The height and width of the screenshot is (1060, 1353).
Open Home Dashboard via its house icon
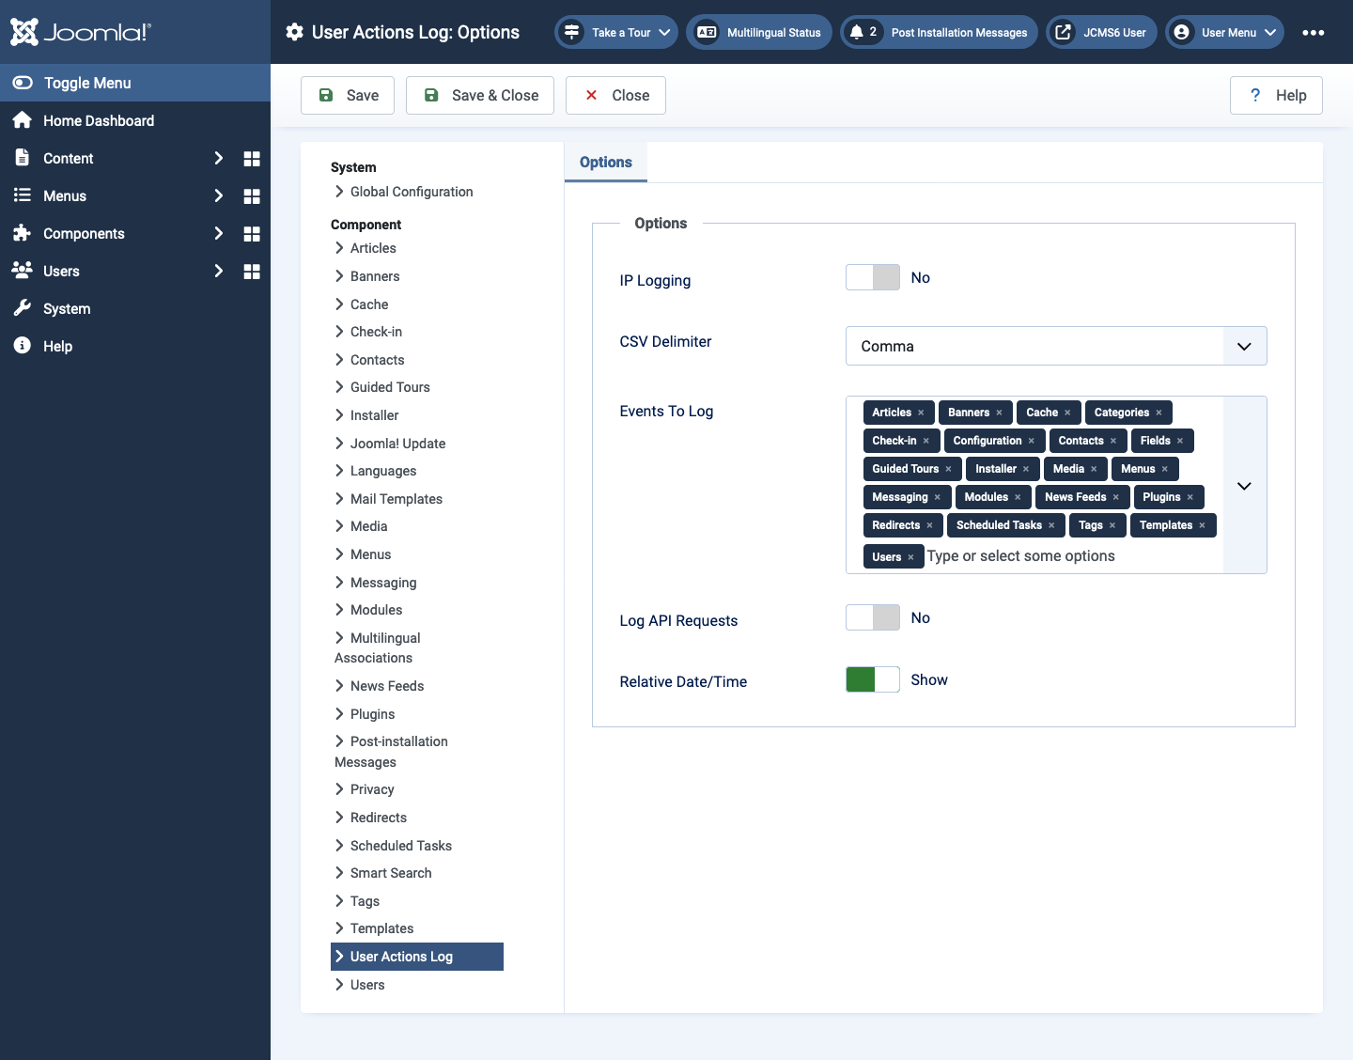click(x=23, y=120)
